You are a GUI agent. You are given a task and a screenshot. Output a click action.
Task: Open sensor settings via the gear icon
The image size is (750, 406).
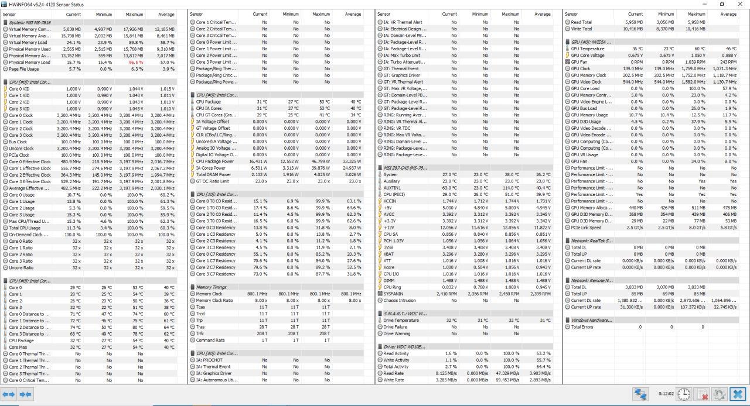point(720,395)
